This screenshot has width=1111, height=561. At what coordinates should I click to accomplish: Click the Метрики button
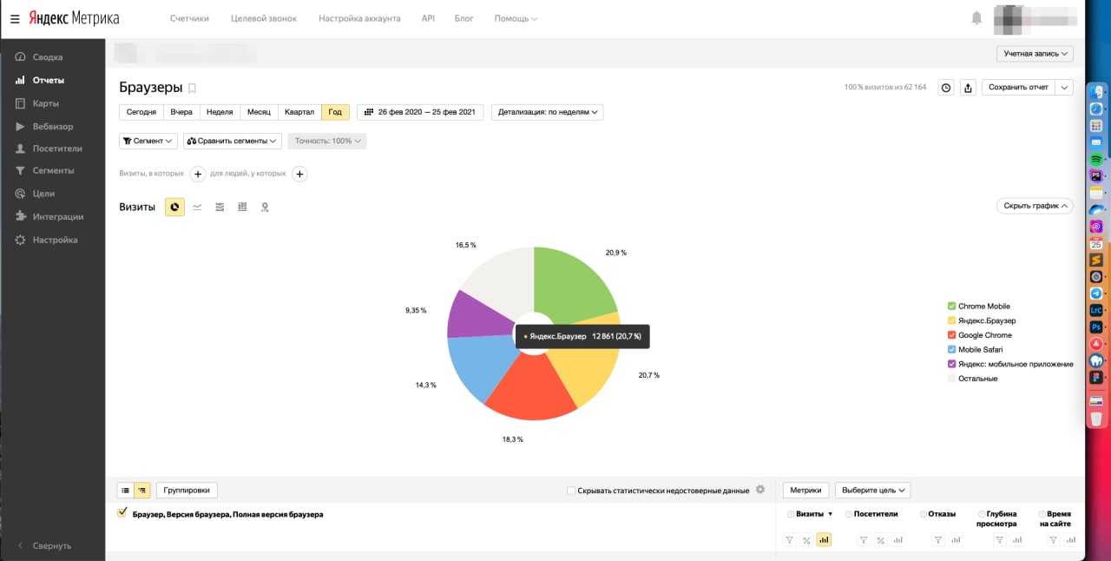806,490
